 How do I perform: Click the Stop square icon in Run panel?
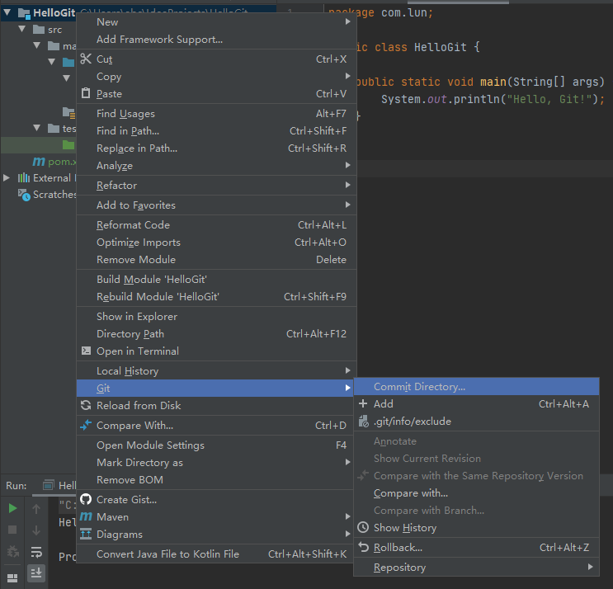tap(12, 530)
